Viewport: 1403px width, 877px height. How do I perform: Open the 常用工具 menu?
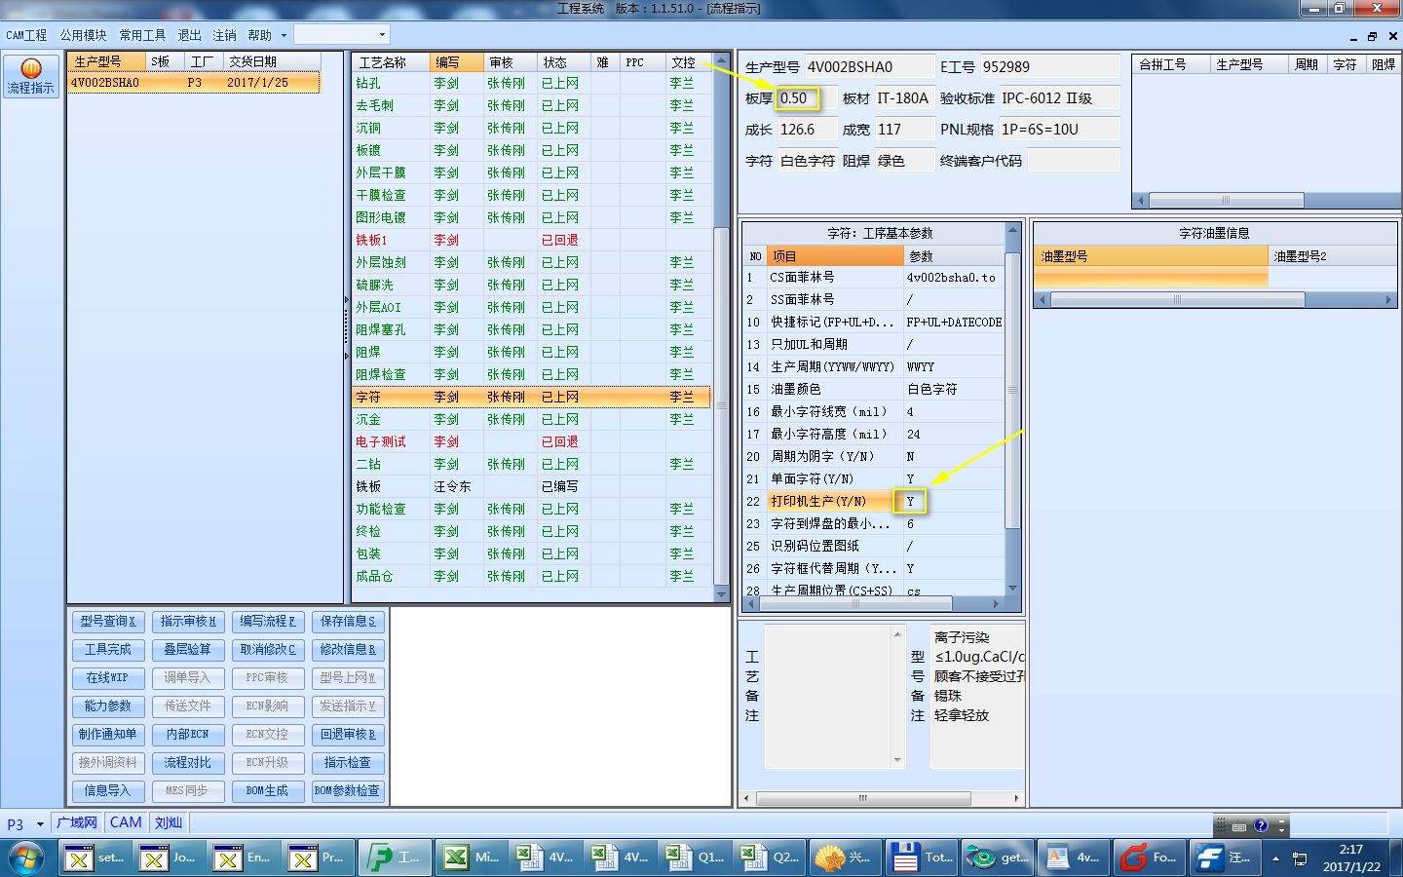click(x=142, y=35)
